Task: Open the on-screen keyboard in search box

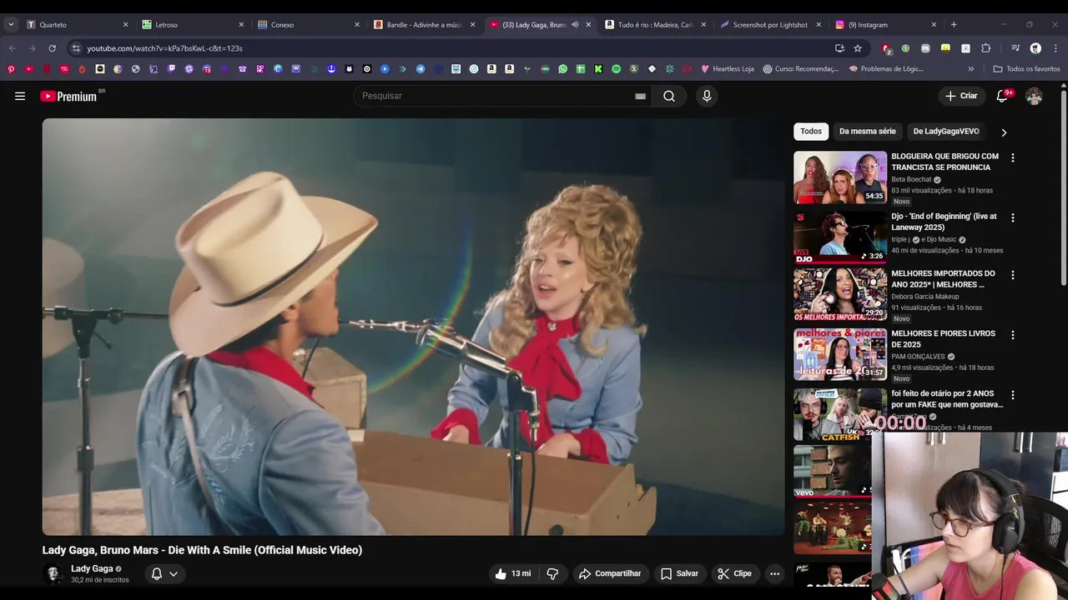Action: pyautogui.click(x=640, y=96)
